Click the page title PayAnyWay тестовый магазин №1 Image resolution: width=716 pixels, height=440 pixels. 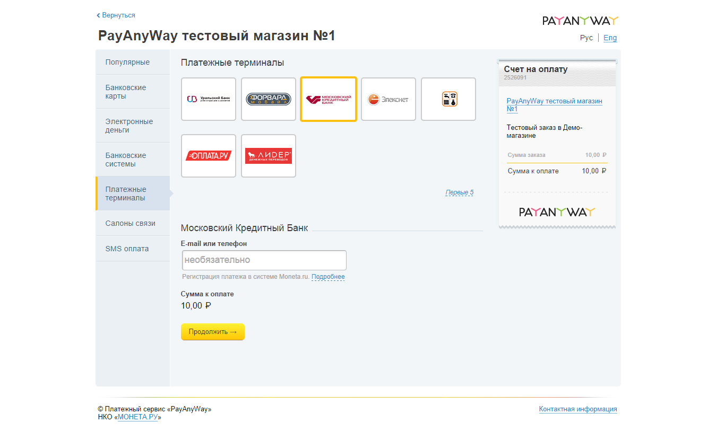pos(217,36)
